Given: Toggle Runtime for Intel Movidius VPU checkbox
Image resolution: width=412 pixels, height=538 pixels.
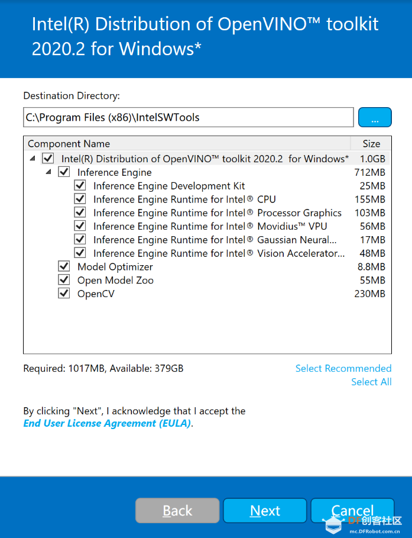Looking at the screenshot, I should [80, 225].
